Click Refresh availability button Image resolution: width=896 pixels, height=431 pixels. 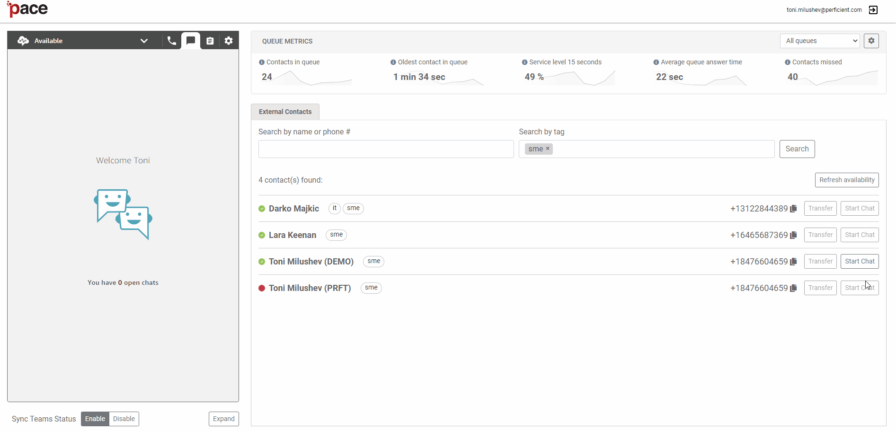[x=847, y=180]
